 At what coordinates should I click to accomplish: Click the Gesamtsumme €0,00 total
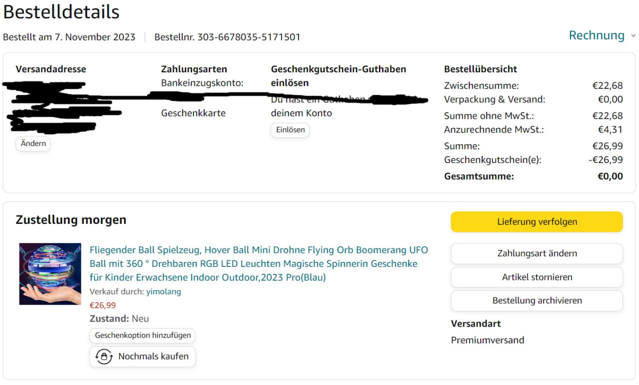(610, 176)
